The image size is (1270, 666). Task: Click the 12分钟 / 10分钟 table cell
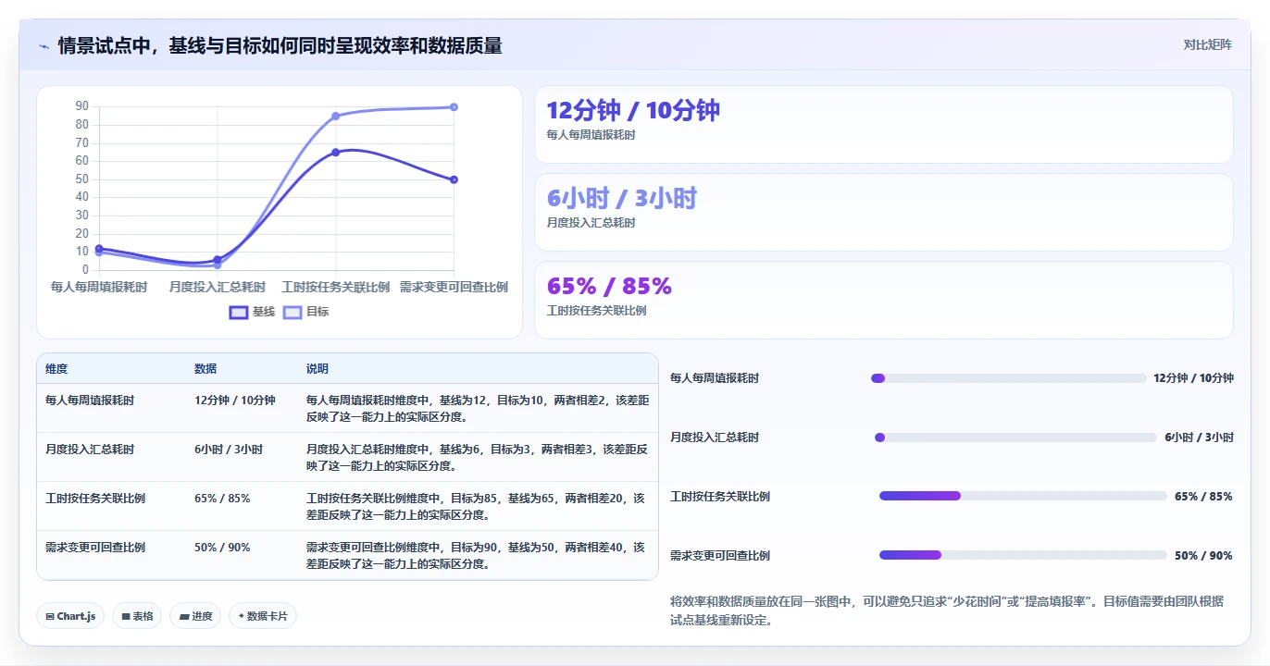click(x=235, y=401)
